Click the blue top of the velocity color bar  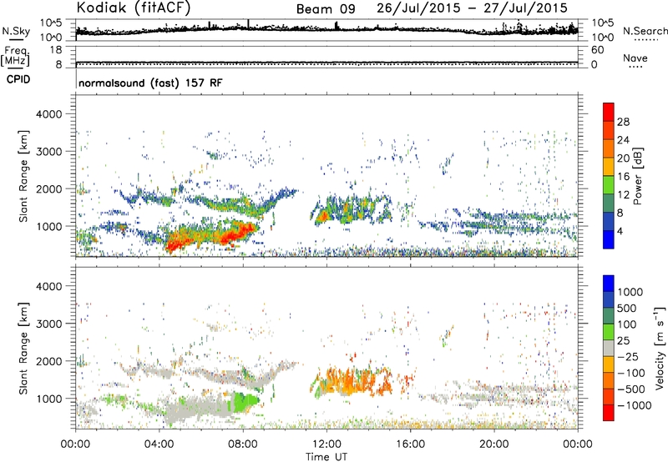pos(609,284)
